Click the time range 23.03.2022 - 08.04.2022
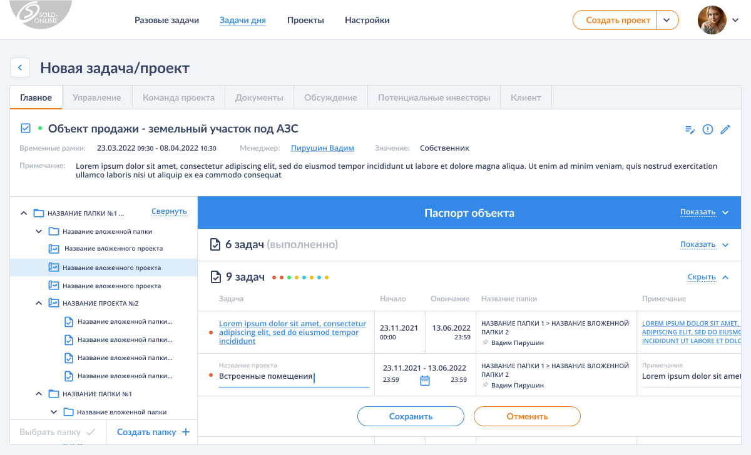The image size is (751, 455). [x=156, y=148]
